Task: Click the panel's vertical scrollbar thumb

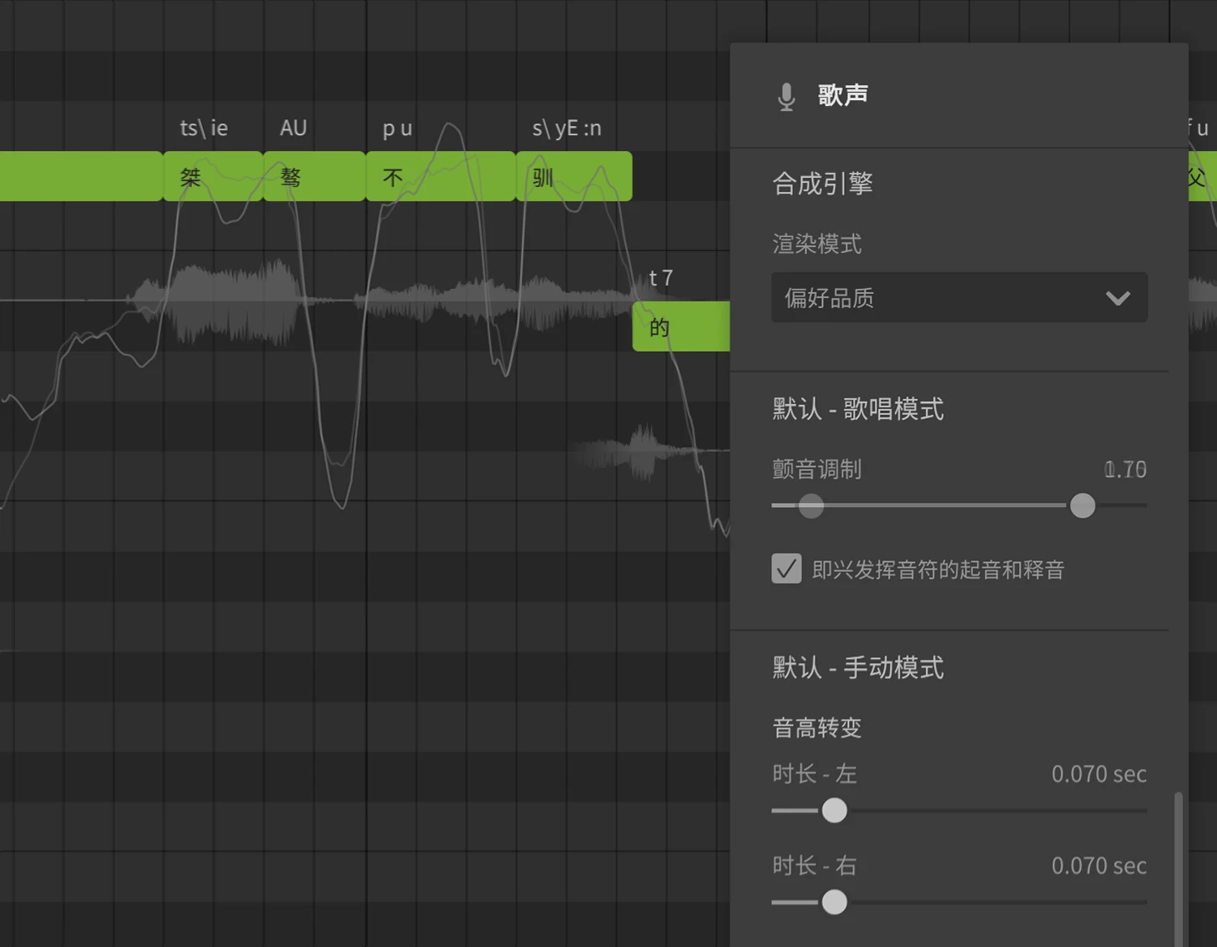Action: [x=1179, y=869]
